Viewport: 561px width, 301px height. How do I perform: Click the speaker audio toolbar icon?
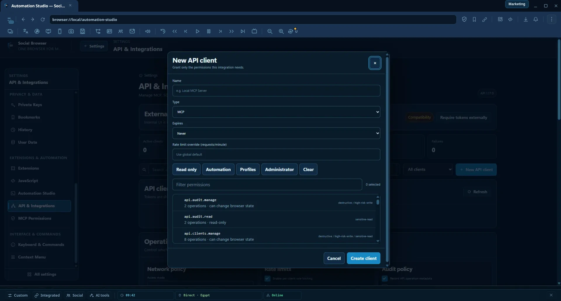click(x=148, y=31)
